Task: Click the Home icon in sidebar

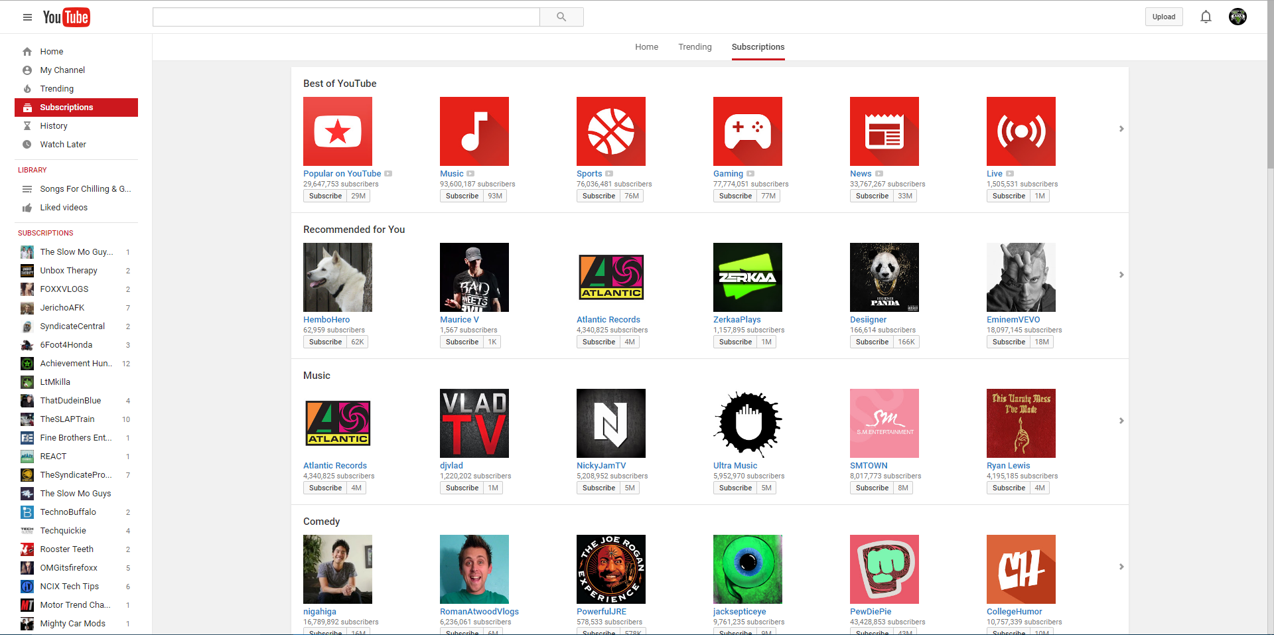Action: pyautogui.click(x=27, y=52)
